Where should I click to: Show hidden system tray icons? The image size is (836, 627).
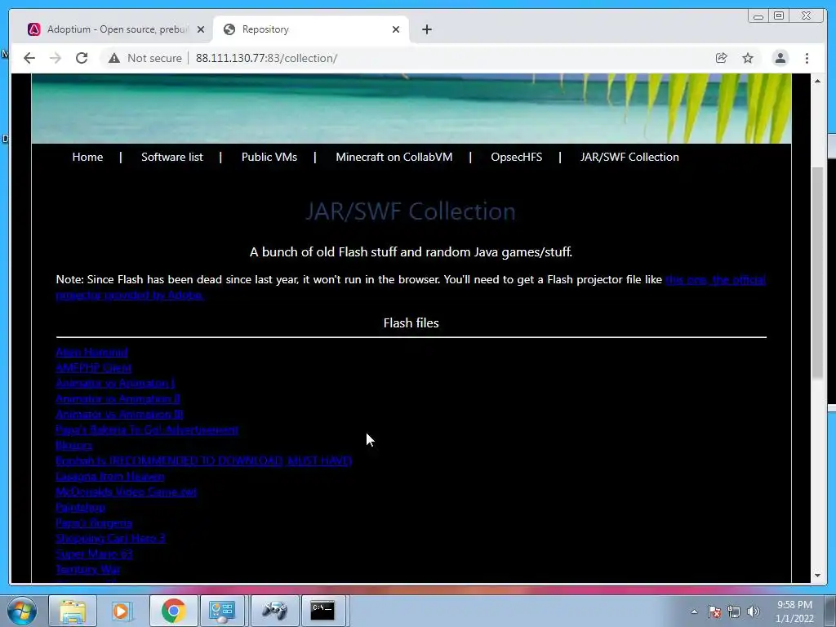[x=694, y=611]
